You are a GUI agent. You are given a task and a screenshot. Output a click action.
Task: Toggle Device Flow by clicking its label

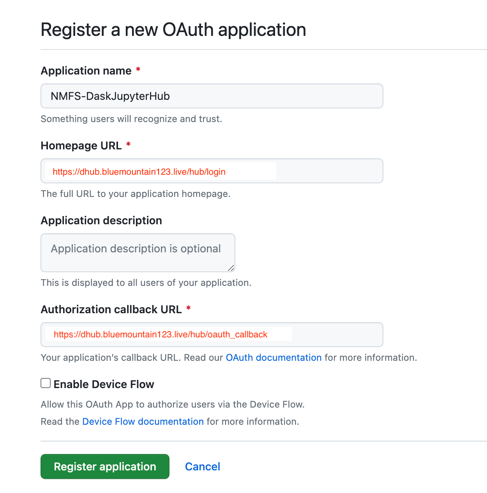click(104, 384)
